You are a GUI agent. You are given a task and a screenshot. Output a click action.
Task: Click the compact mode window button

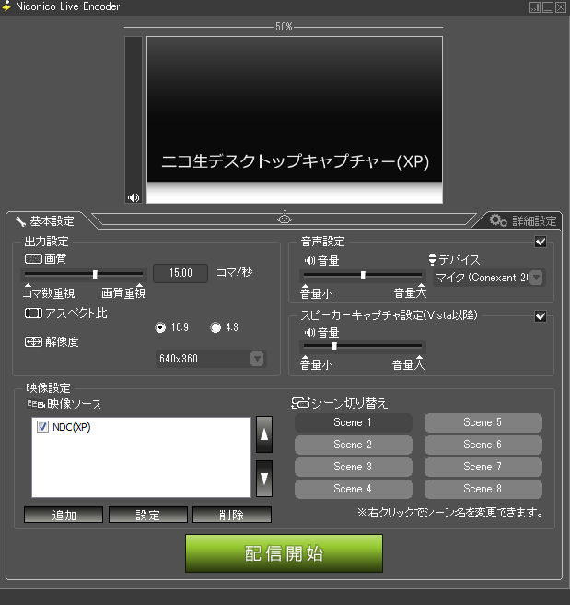click(535, 7)
